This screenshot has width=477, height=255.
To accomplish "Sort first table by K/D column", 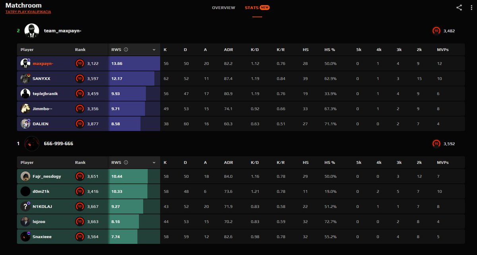I will pyautogui.click(x=255, y=50).
